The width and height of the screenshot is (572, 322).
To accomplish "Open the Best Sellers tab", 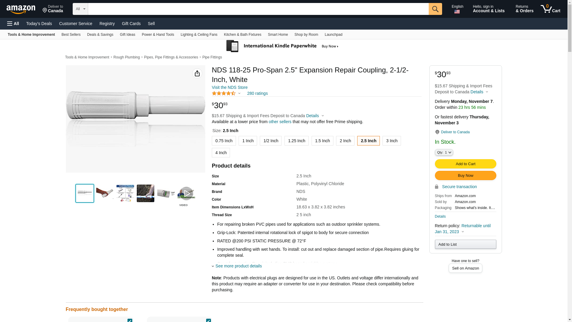I will (x=71, y=35).
